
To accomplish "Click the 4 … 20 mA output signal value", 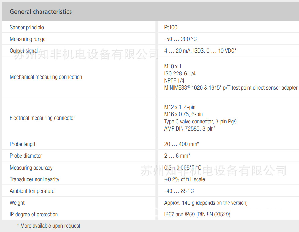I will coord(200,51).
